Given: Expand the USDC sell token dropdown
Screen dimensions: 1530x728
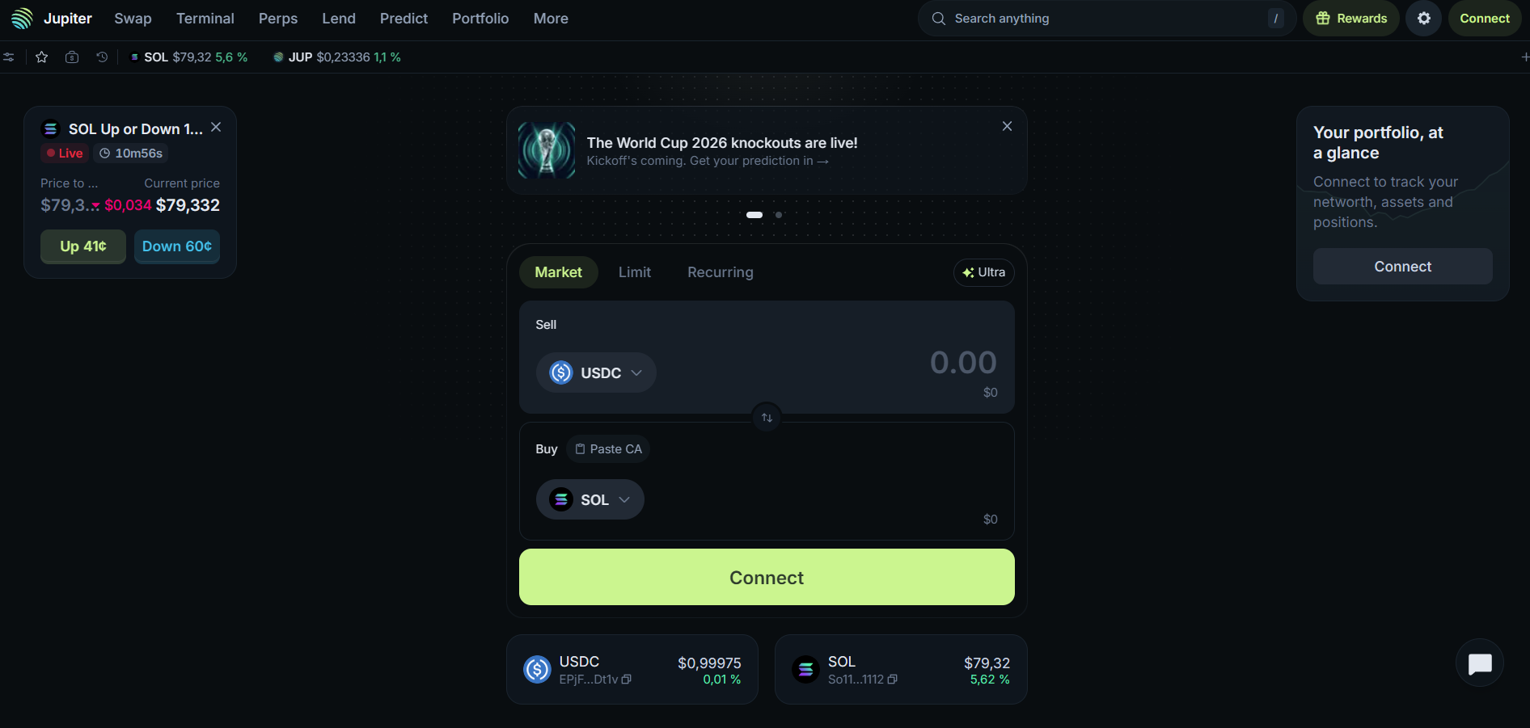Looking at the screenshot, I should point(596,372).
